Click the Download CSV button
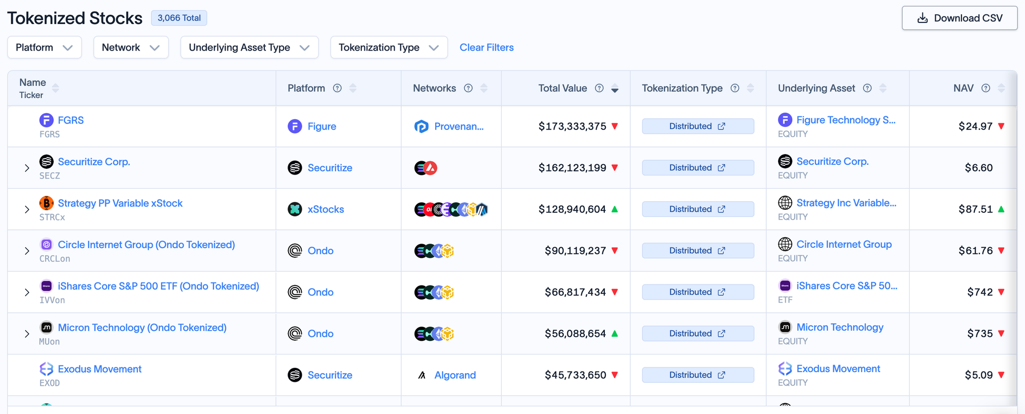This screenshot has width=1025, height=414. click(x=959, y=18)
